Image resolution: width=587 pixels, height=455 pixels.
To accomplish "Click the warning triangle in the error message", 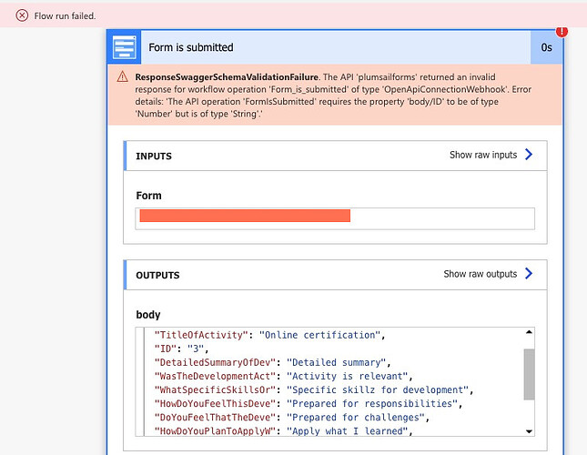I will click(122, 77).
